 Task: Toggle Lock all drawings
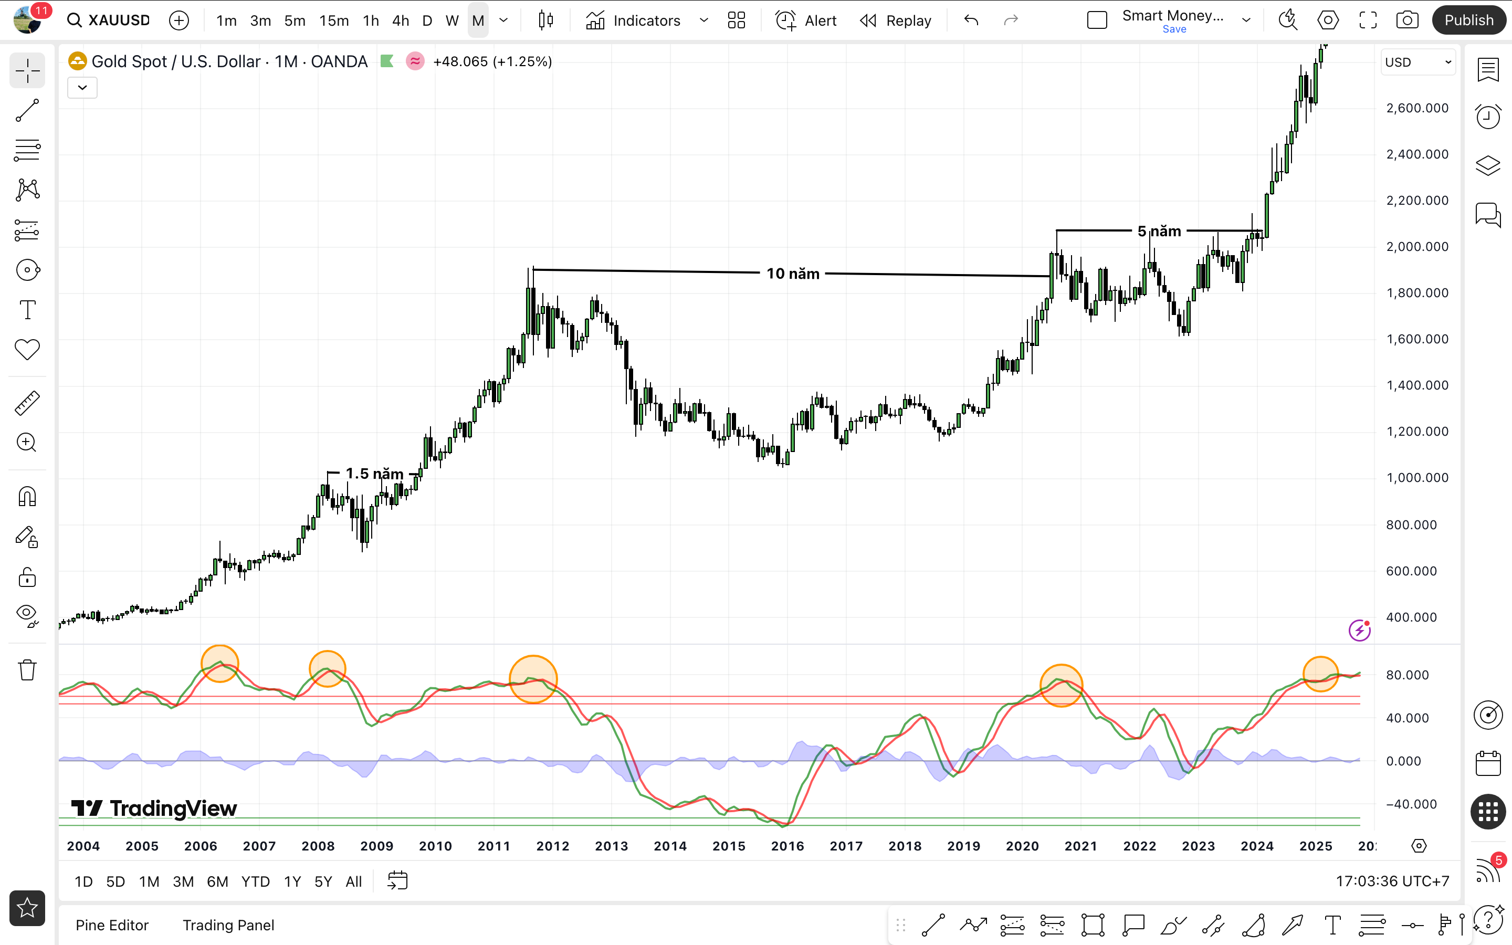coord(27,577)
